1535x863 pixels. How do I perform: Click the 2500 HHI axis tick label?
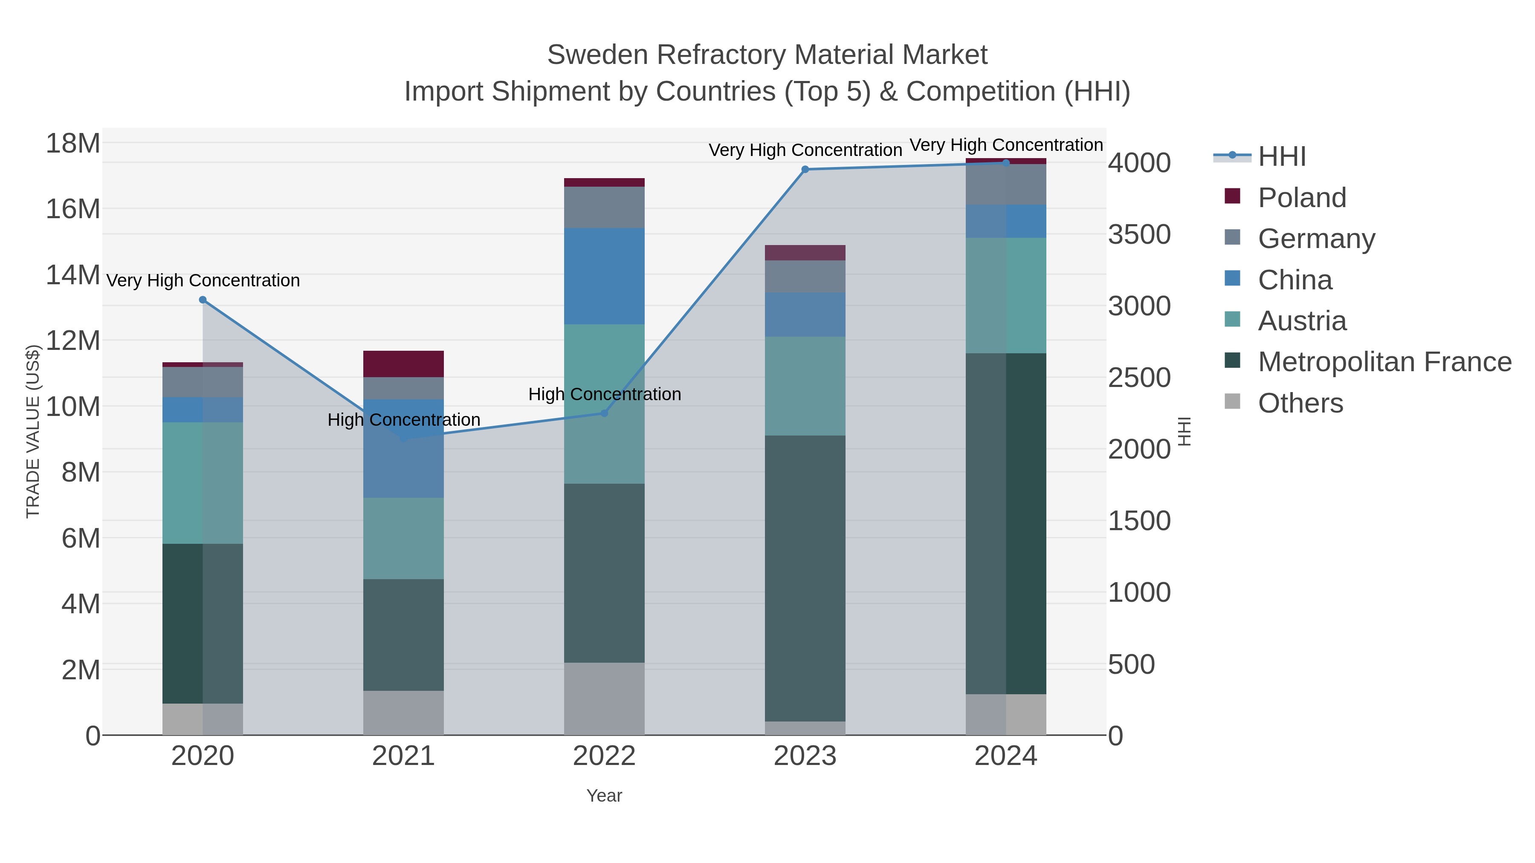(1139, 378)
